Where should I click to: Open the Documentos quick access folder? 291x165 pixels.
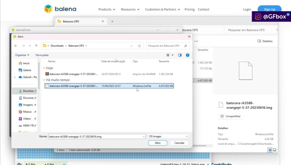click(26, 98)
